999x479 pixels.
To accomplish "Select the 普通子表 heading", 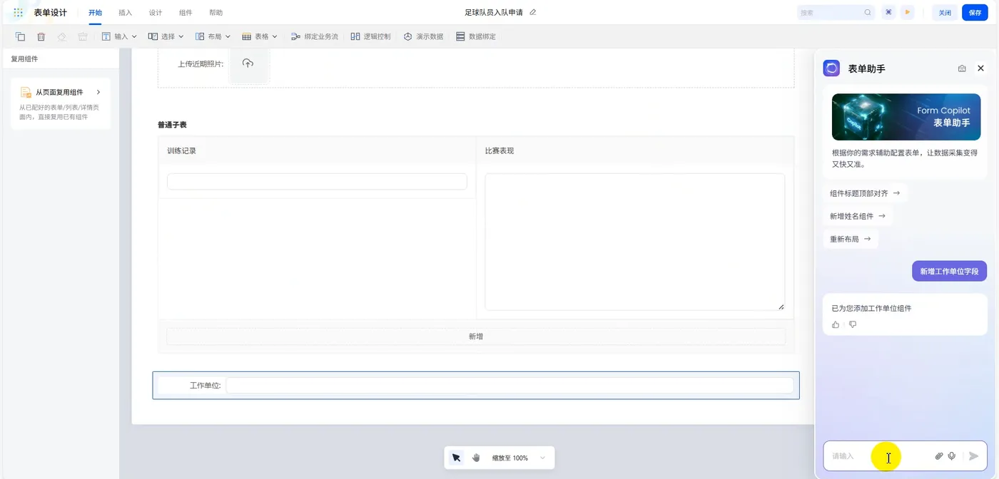I will 172,125.
